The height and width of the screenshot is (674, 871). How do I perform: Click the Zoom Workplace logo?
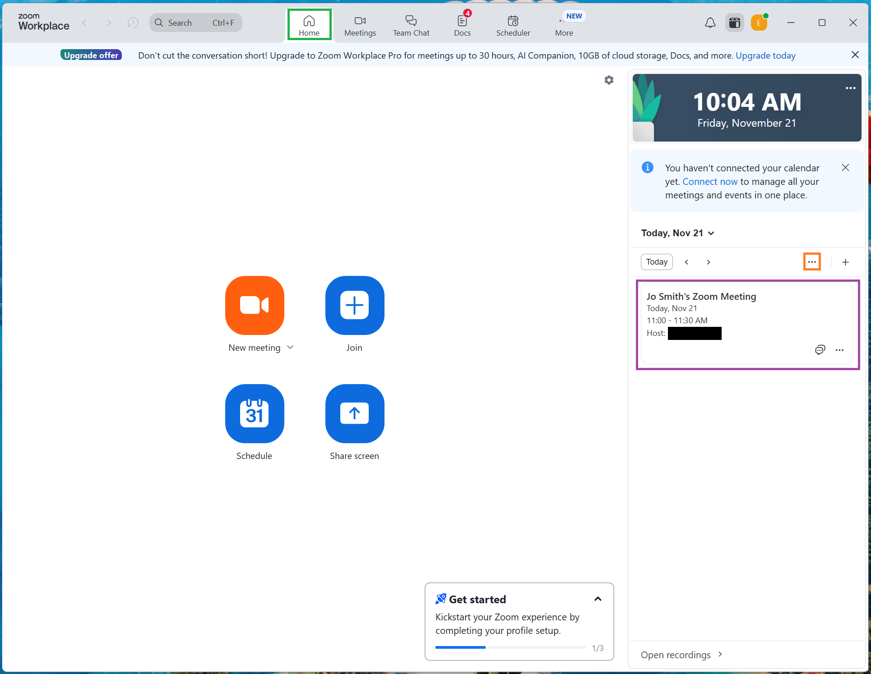[x=43, y=22]
